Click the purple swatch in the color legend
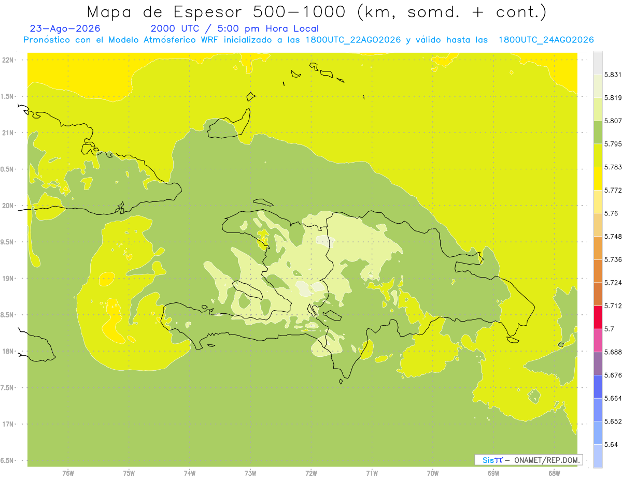Screen dimensions: 622x480 coord(598,363)
